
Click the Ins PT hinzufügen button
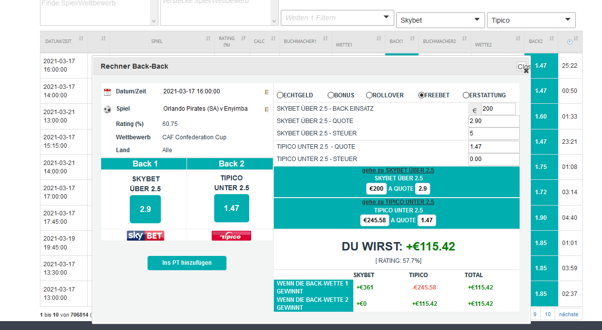[187, 263]
